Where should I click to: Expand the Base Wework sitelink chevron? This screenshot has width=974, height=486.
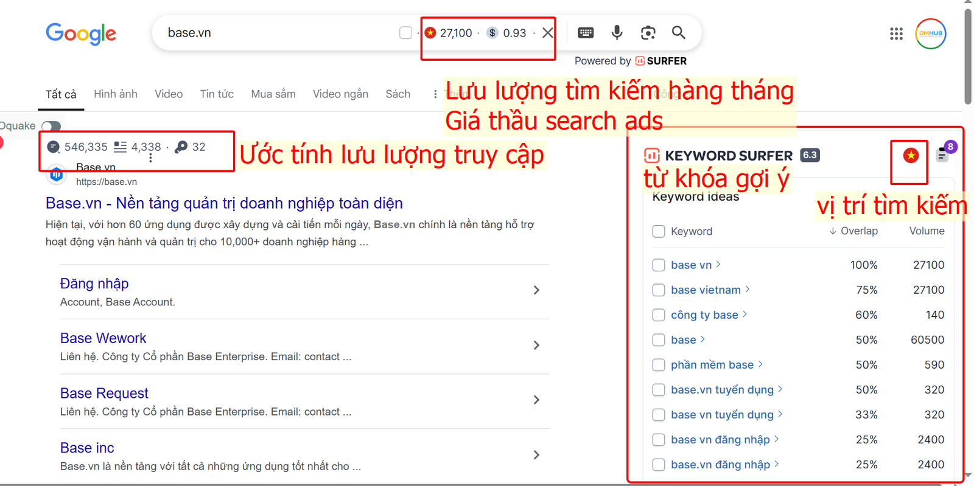(536, 345)
